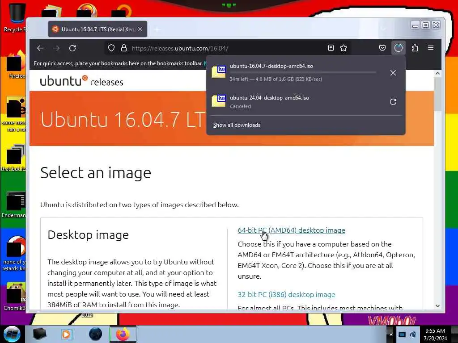Download 32-bit PC (i386) desktop image
This screenshot has width=458, height=343.
tap(286, 295)
